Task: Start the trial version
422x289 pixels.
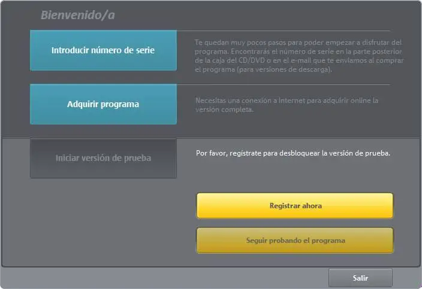Action: click(103, 158)
